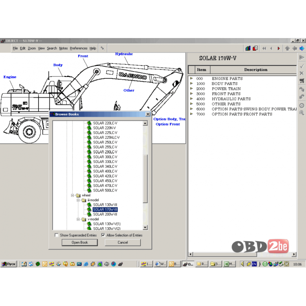
Task: Collapse the wheel folder in tree
Action: point(73,195)
